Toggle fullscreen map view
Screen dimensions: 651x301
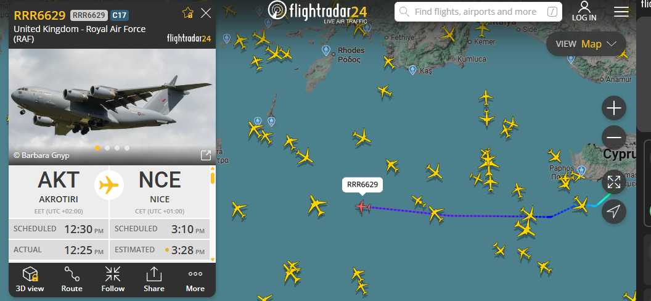point(613,182)
